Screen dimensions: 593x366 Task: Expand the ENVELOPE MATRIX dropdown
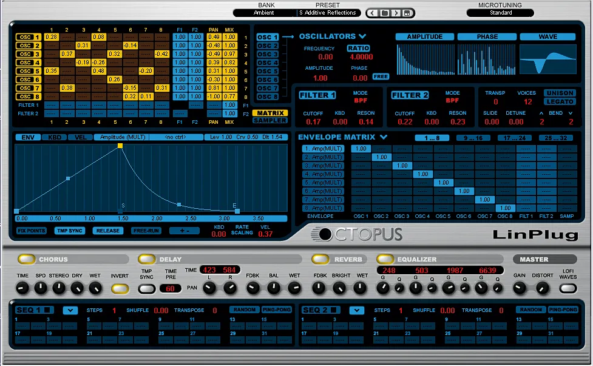(x=384, y=137)
